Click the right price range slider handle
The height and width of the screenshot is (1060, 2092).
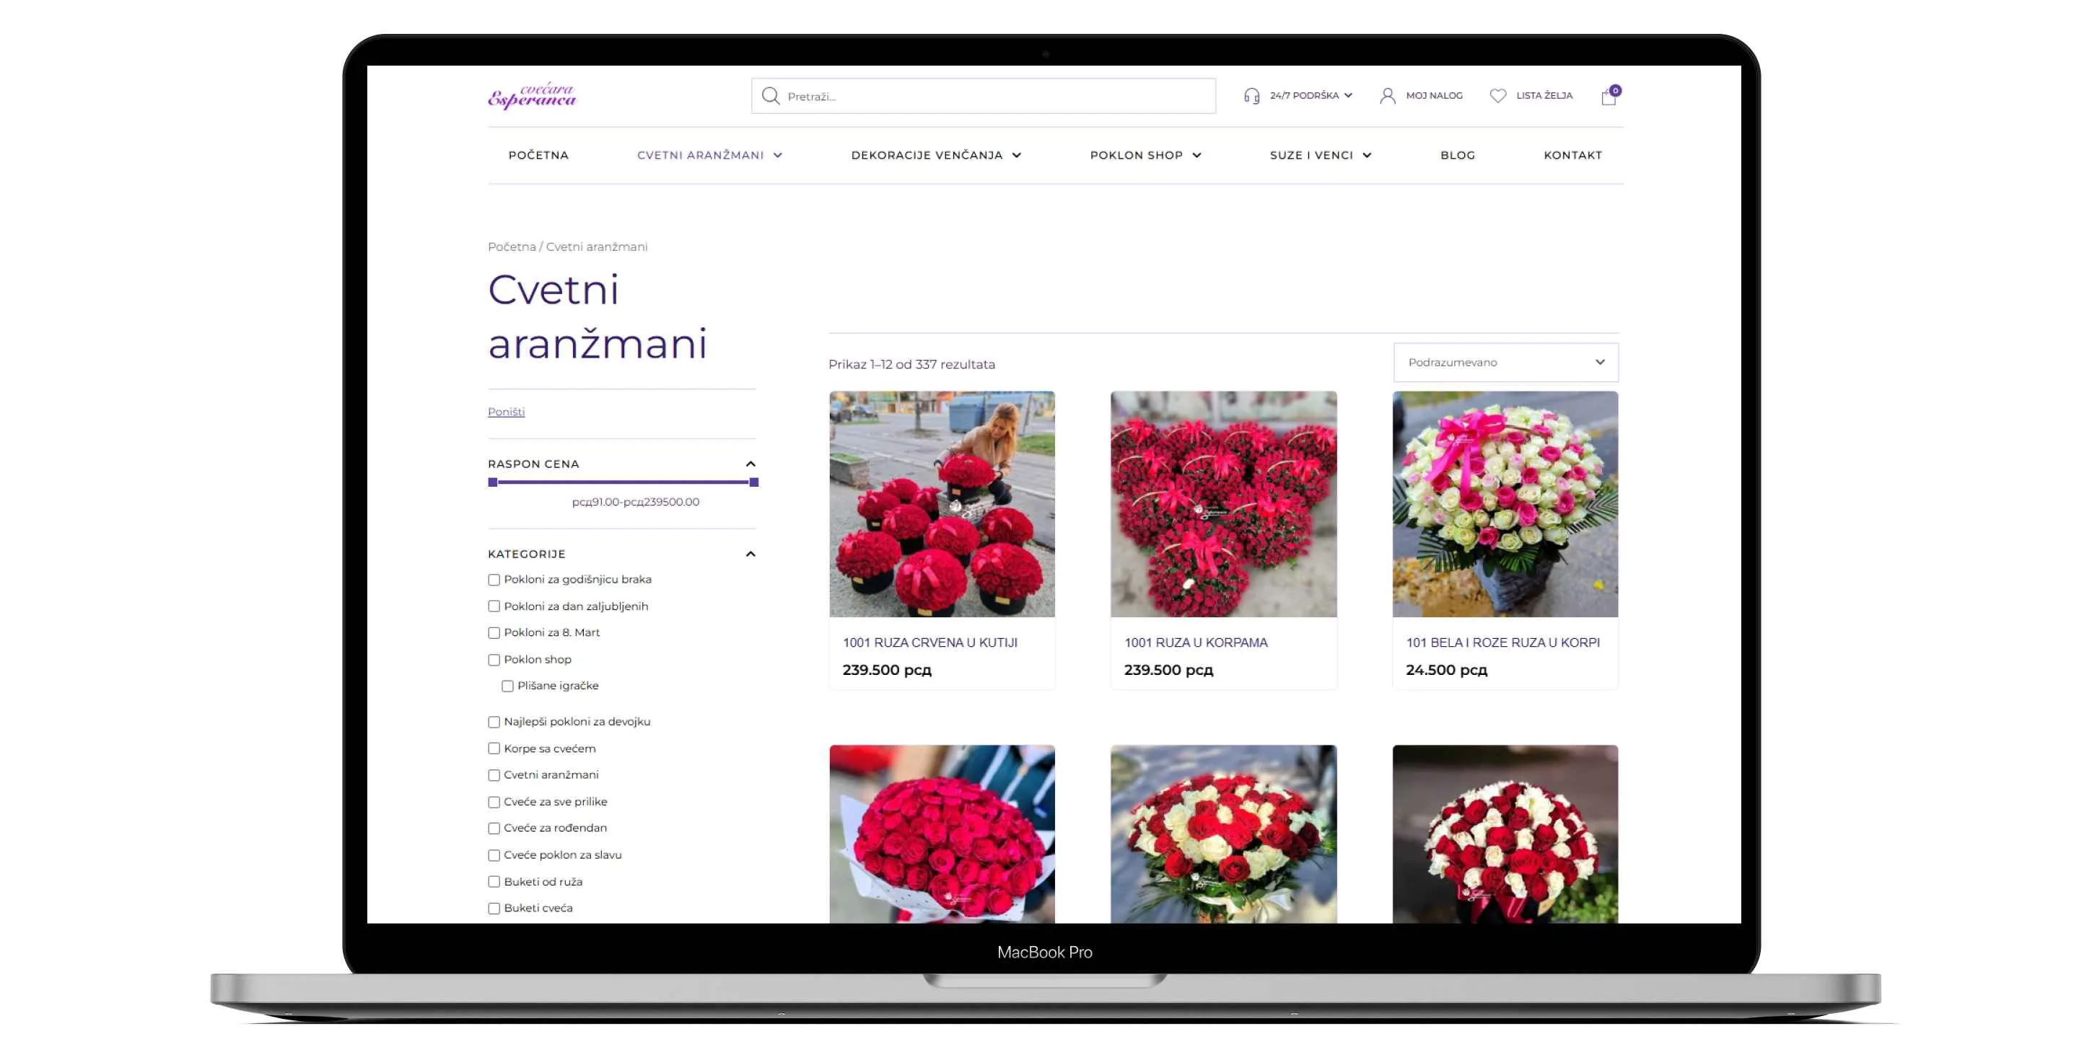click(x=753, y=482)
